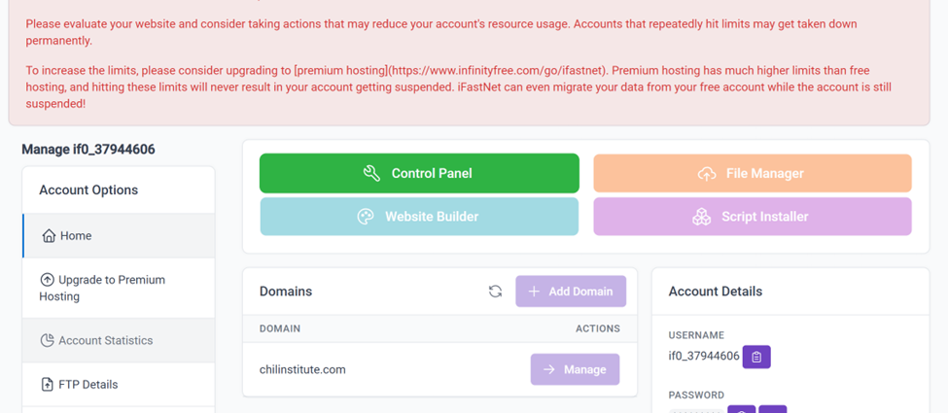This screenshot has height=413, width=948.
Task: Click the palette icon on Website Builder
Action: pos(366,217)
